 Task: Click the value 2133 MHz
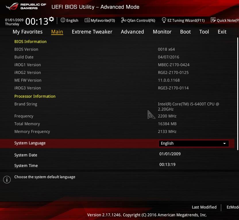click(x=167, y=132)
